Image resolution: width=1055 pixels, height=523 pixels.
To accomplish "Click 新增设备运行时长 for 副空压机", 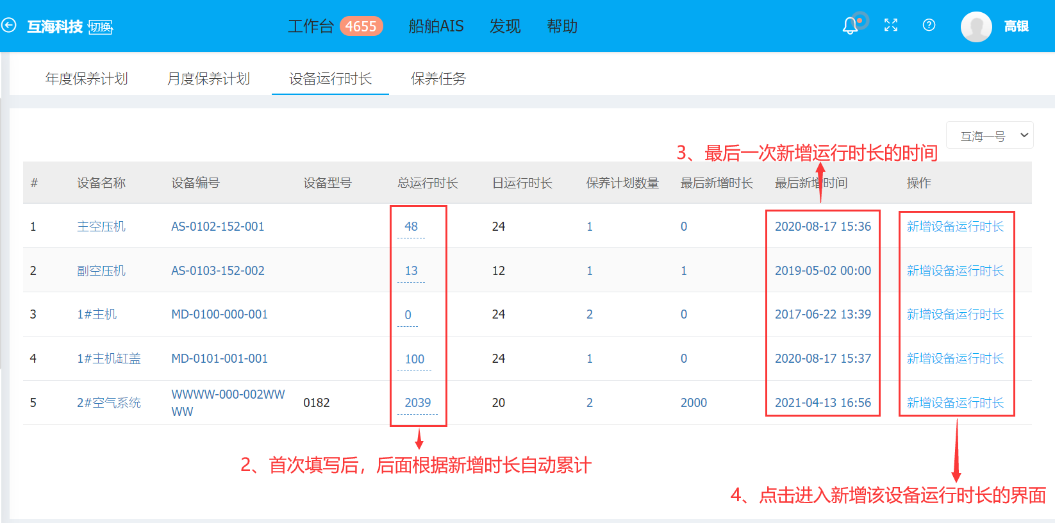I will [x=955, y=270].
